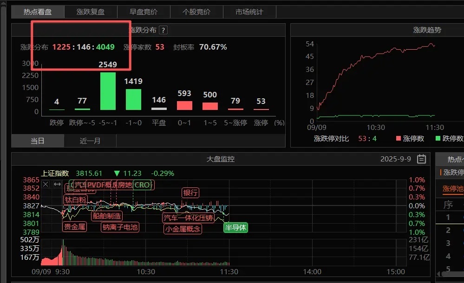
Task: Click the help question mark beside 涨跌分布
Action: tap(163, 30)
